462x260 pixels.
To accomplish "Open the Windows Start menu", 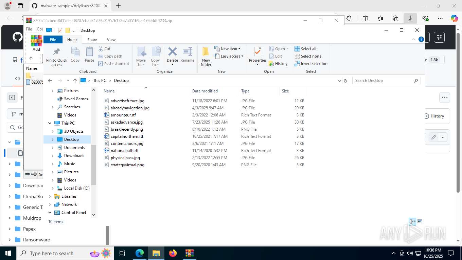I will tap(8, 253).
